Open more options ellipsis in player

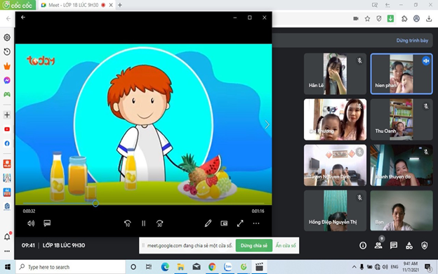pos(256,223)
